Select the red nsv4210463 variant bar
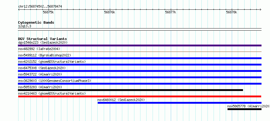The width and height of the screenshot is (270, 121). 140,96
